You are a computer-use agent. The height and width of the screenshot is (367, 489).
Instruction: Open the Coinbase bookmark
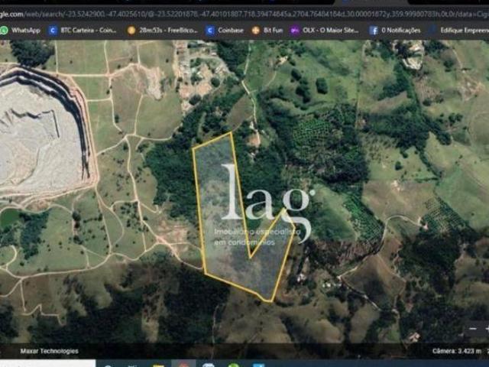(225, 30)
